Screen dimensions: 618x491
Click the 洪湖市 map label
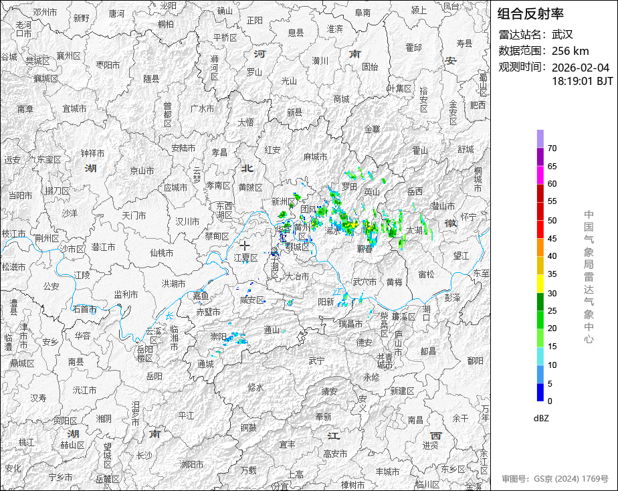(173, 284)
